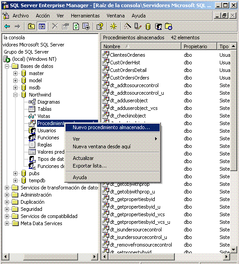The image size is (239, 264).
Task: Expand the Duplicación folder
Action: coord(7,202)
